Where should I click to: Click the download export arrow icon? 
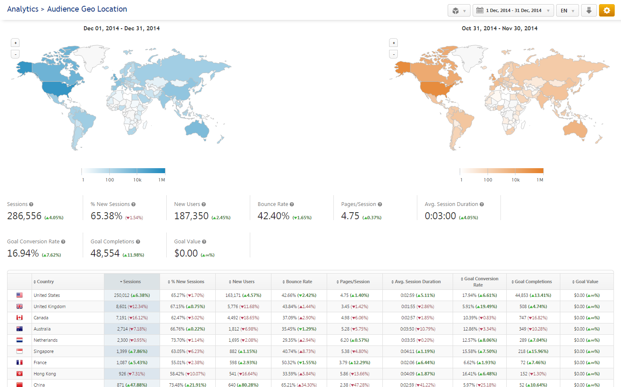pyautogui.click(x=589, y=10)
